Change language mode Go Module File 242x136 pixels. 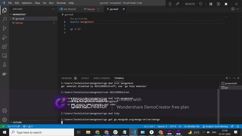click(192, 126)
